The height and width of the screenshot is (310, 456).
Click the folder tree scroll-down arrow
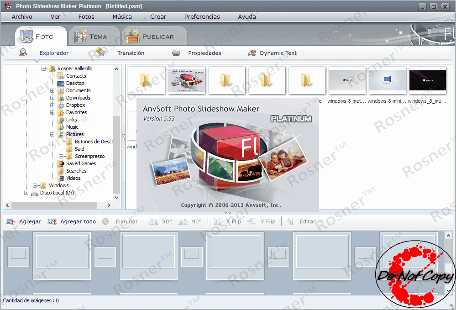coord(116,198)
